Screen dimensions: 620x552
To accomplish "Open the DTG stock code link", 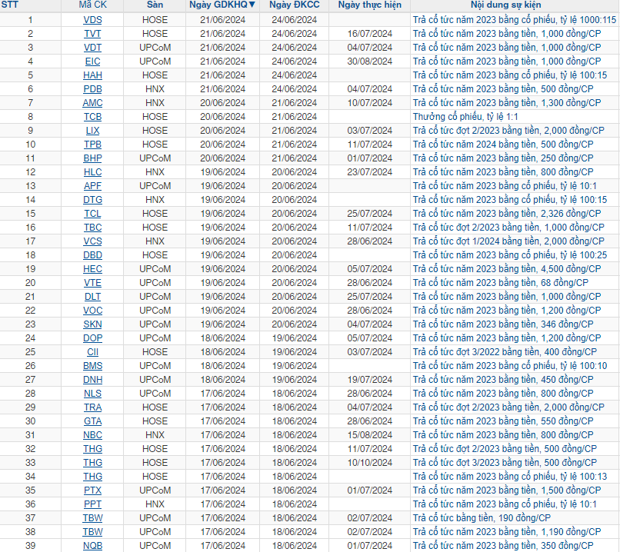I will (92, 200).
